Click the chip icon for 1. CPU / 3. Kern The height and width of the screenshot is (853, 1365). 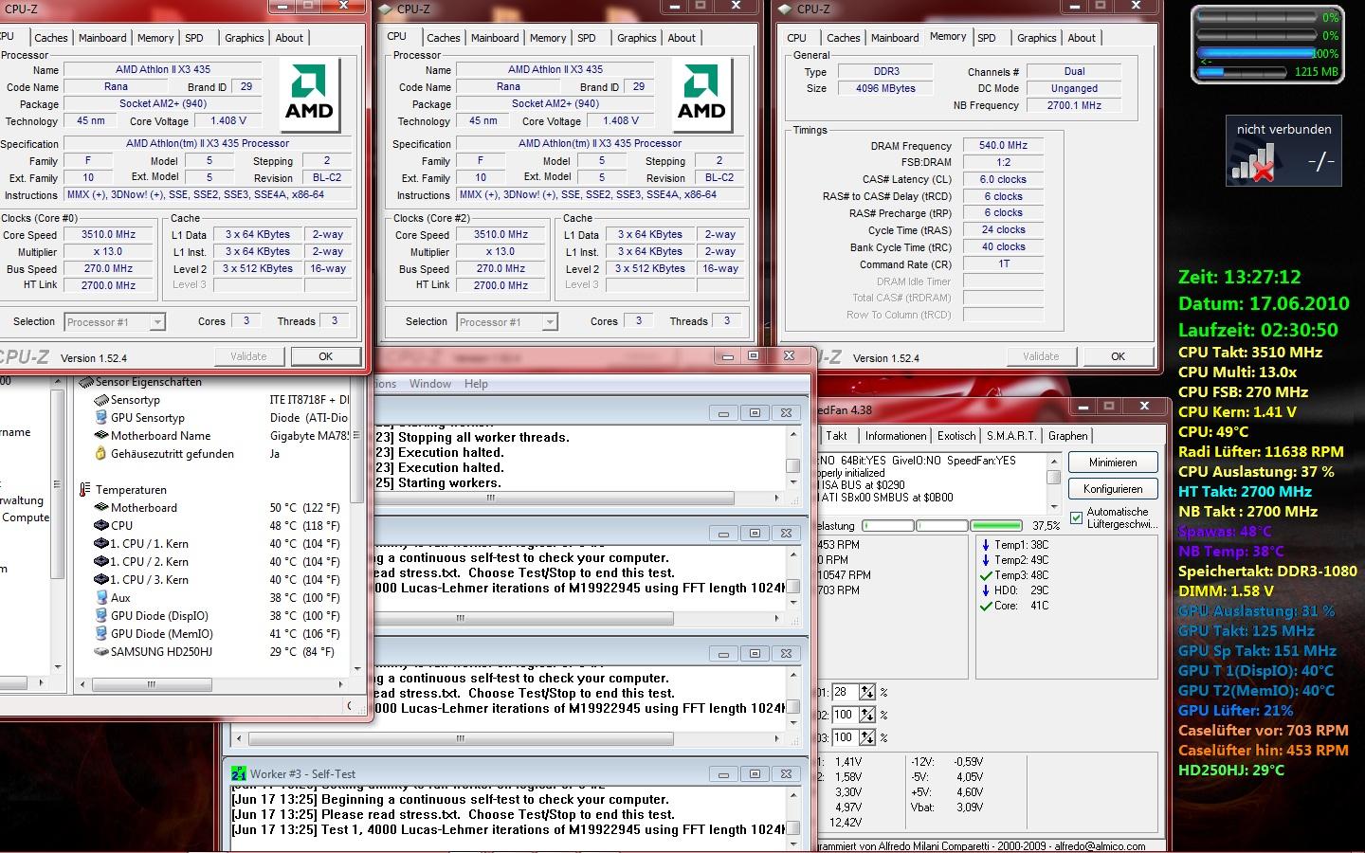click(101, 579)
